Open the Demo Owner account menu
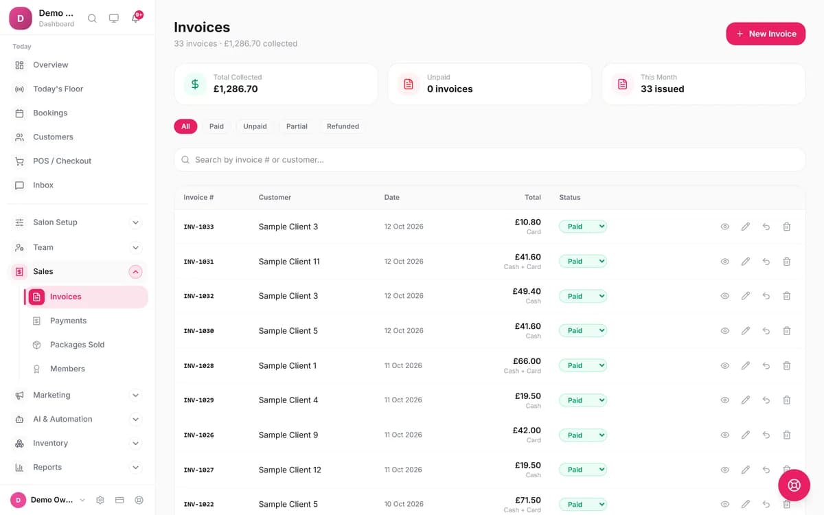The width and height of the screenshot is (824, 515). click(48, 500)
